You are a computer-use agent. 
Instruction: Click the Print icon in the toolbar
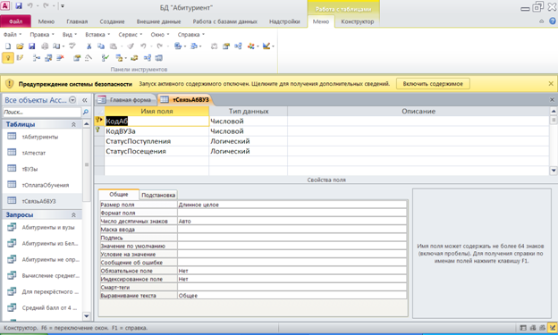click(45, 46)
